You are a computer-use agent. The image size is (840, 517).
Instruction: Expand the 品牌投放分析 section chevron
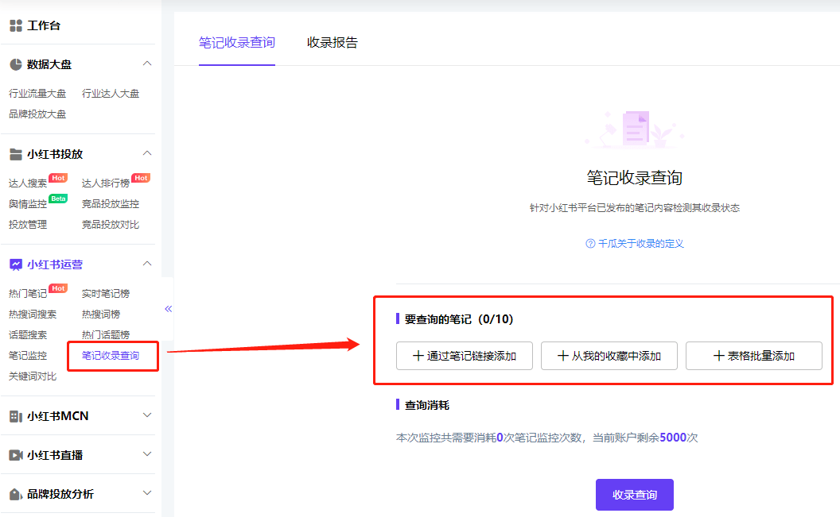[147, 493]
